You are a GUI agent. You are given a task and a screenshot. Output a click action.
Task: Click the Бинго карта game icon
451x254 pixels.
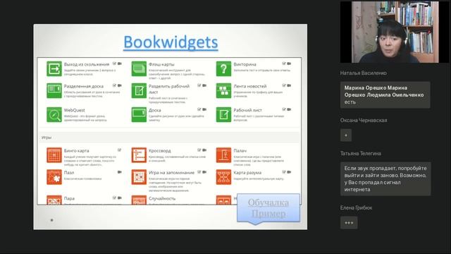pyautogui.click(x=54, y=155)
